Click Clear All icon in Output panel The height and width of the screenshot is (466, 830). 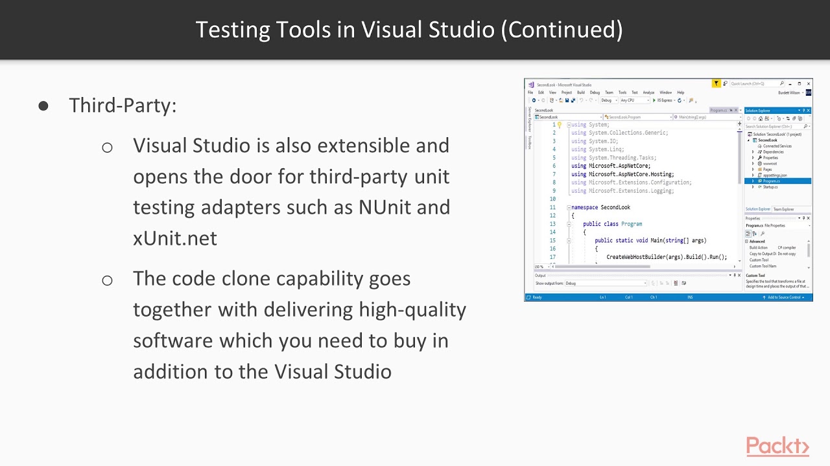676,283
